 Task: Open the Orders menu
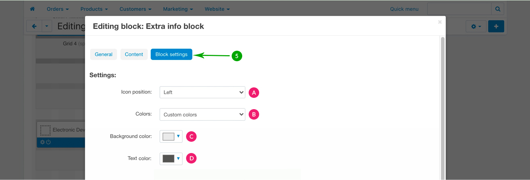[x=57, y=9]
